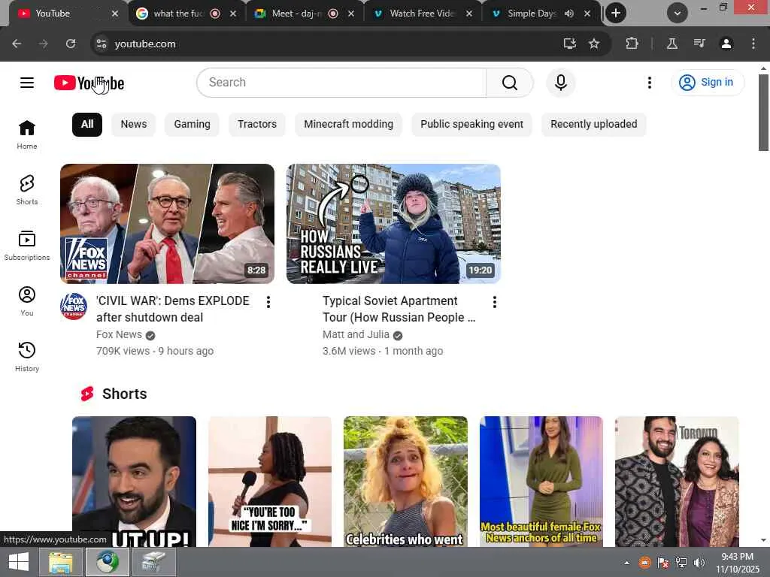This screenshot has height=577, width=770.
Task: Select the Minecraft modding chip
Action: (x=348, y=124)
